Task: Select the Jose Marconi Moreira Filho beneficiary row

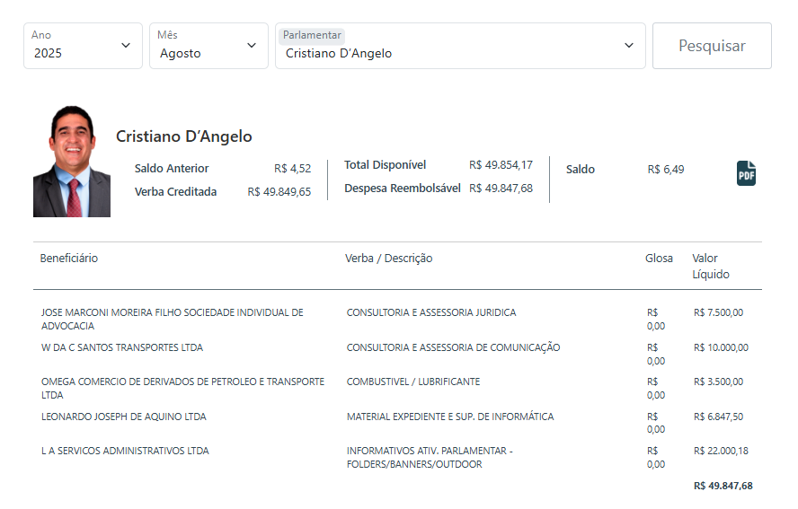Action: click(173, 320)
